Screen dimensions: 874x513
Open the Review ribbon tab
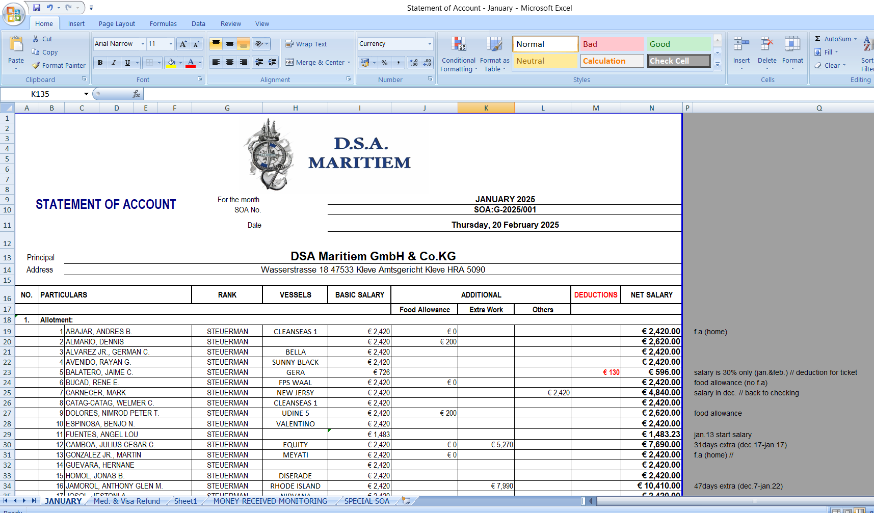[231, 23]
